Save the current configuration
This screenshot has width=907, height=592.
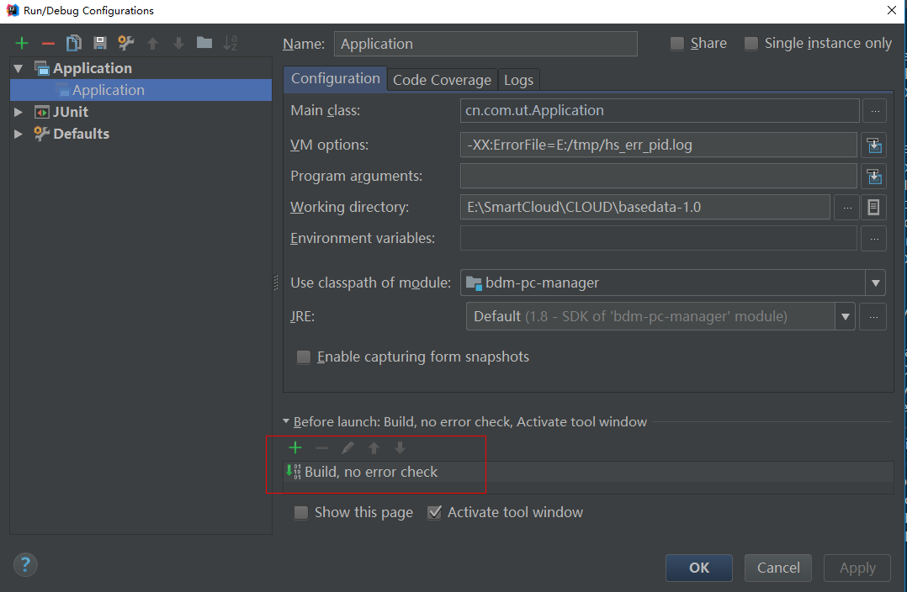pyautogui.click(x=98, y=42)
